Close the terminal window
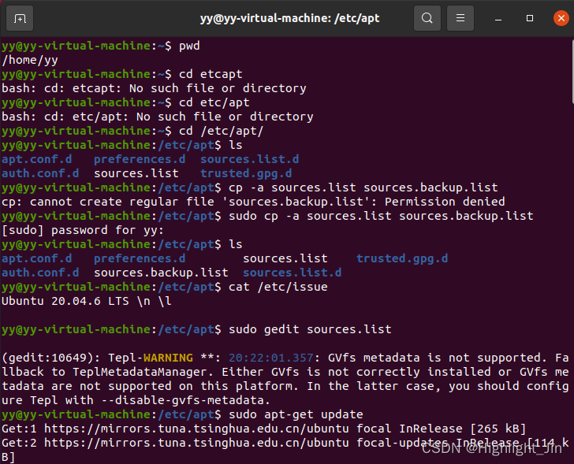574x464 pixels. coord(561,18)
